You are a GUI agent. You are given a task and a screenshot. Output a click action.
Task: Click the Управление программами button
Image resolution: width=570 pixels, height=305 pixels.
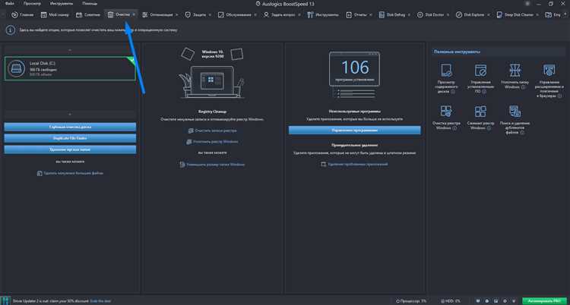click(354, 130)
